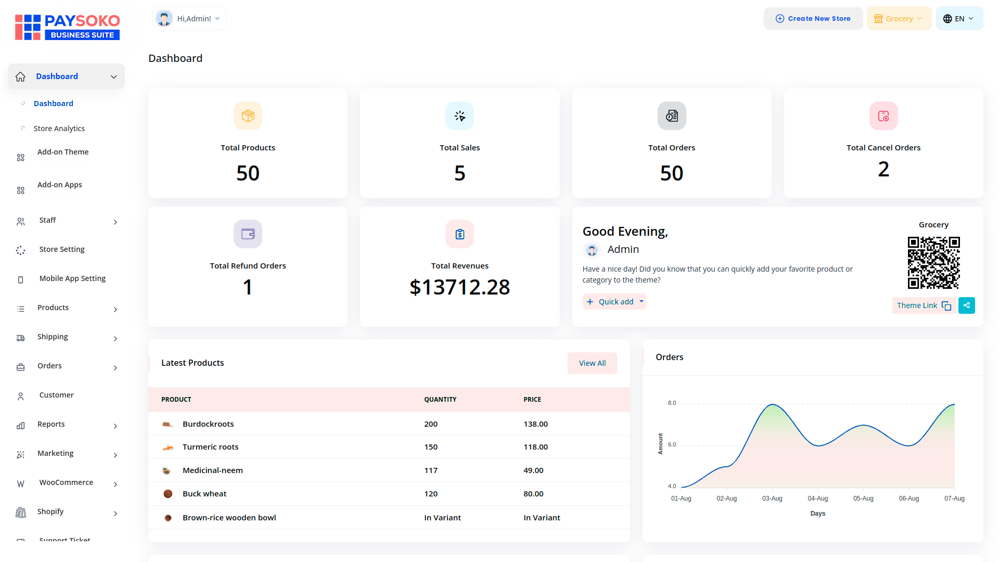Click the Total Cancel Orders icon
Image resolution: width=999 pixels, height=562 pixels.
[x=883, y=116]
